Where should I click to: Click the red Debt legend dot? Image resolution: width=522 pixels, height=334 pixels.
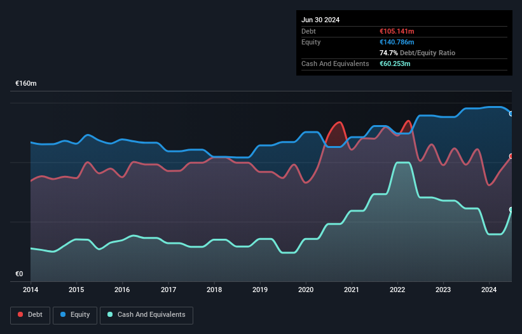pos(20,314)
